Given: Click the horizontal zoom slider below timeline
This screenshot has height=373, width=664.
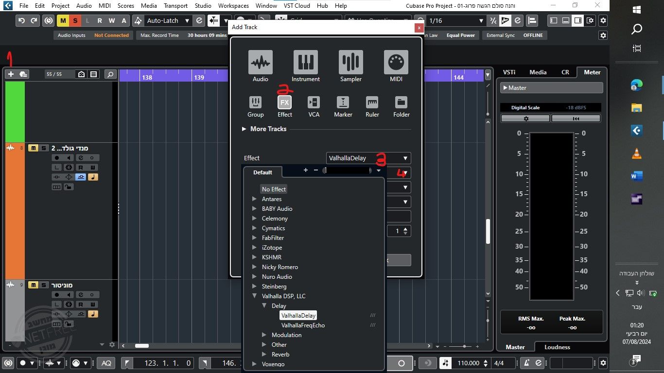Looking at the screenshot, I should point(465,346).
